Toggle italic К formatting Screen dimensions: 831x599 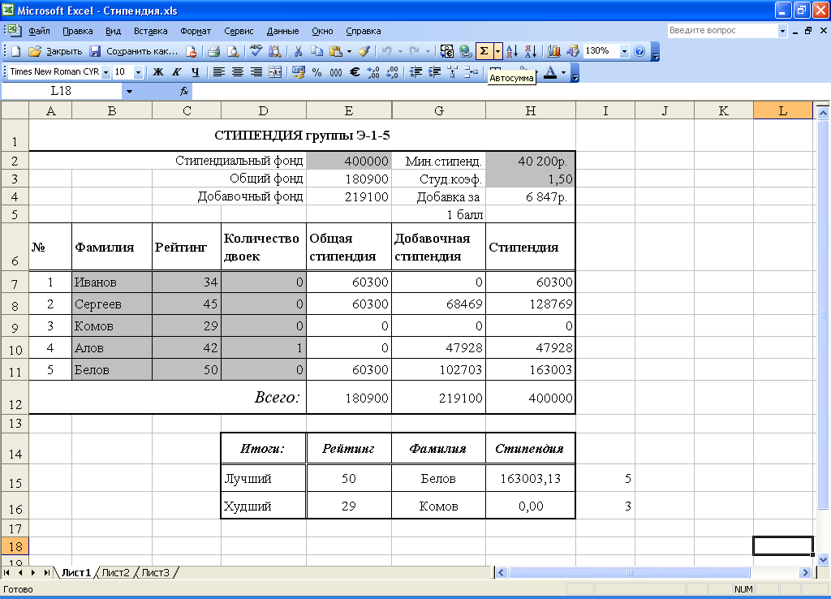coord(176,72)
